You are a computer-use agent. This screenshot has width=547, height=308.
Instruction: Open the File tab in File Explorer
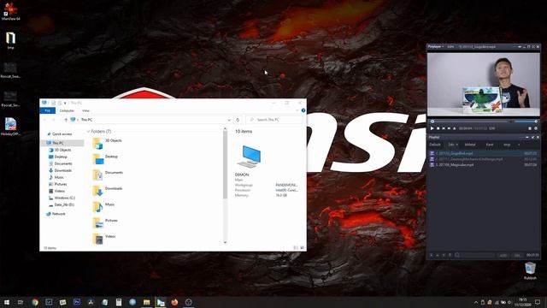point(48,110)
